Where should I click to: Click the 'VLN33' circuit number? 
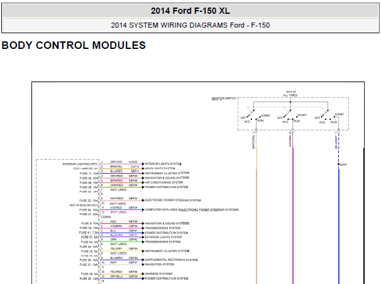point(133,162)
